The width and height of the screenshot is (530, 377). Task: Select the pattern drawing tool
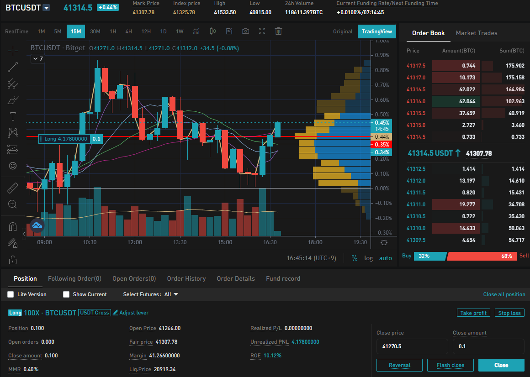13,133
